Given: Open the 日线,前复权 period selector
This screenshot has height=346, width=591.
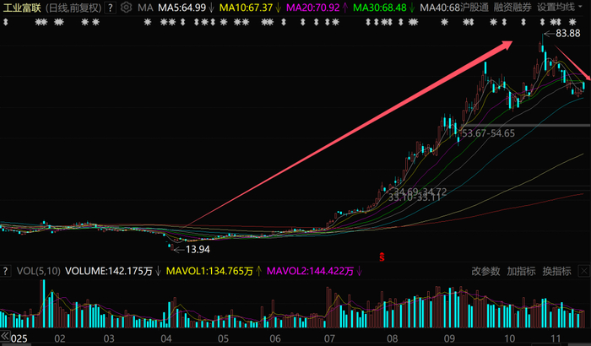Looking at the screenshot, I should click(x=73, y=8).
